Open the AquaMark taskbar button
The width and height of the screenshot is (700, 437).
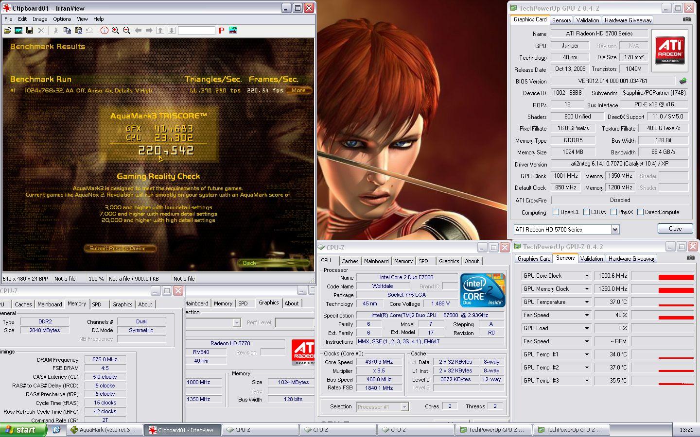[x=105, y=430]
